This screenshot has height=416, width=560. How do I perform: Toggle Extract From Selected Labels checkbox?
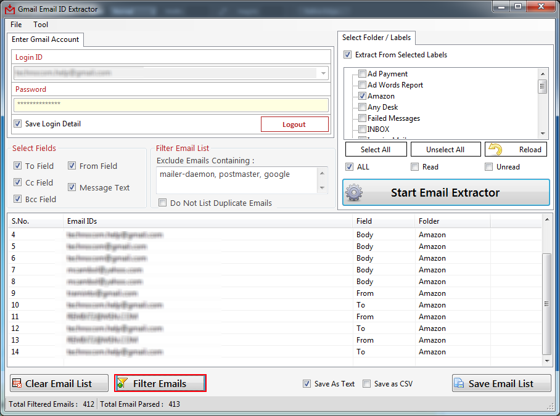tap(347, 55)
